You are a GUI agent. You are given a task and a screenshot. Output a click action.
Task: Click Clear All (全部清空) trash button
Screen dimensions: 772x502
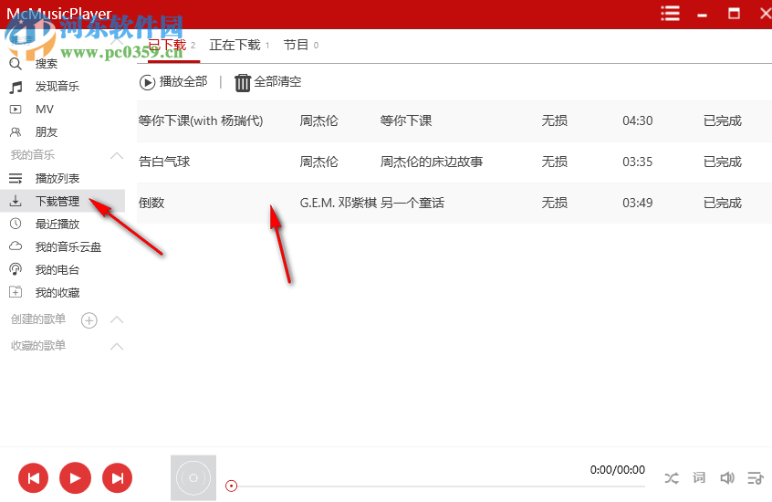point(268,82)
